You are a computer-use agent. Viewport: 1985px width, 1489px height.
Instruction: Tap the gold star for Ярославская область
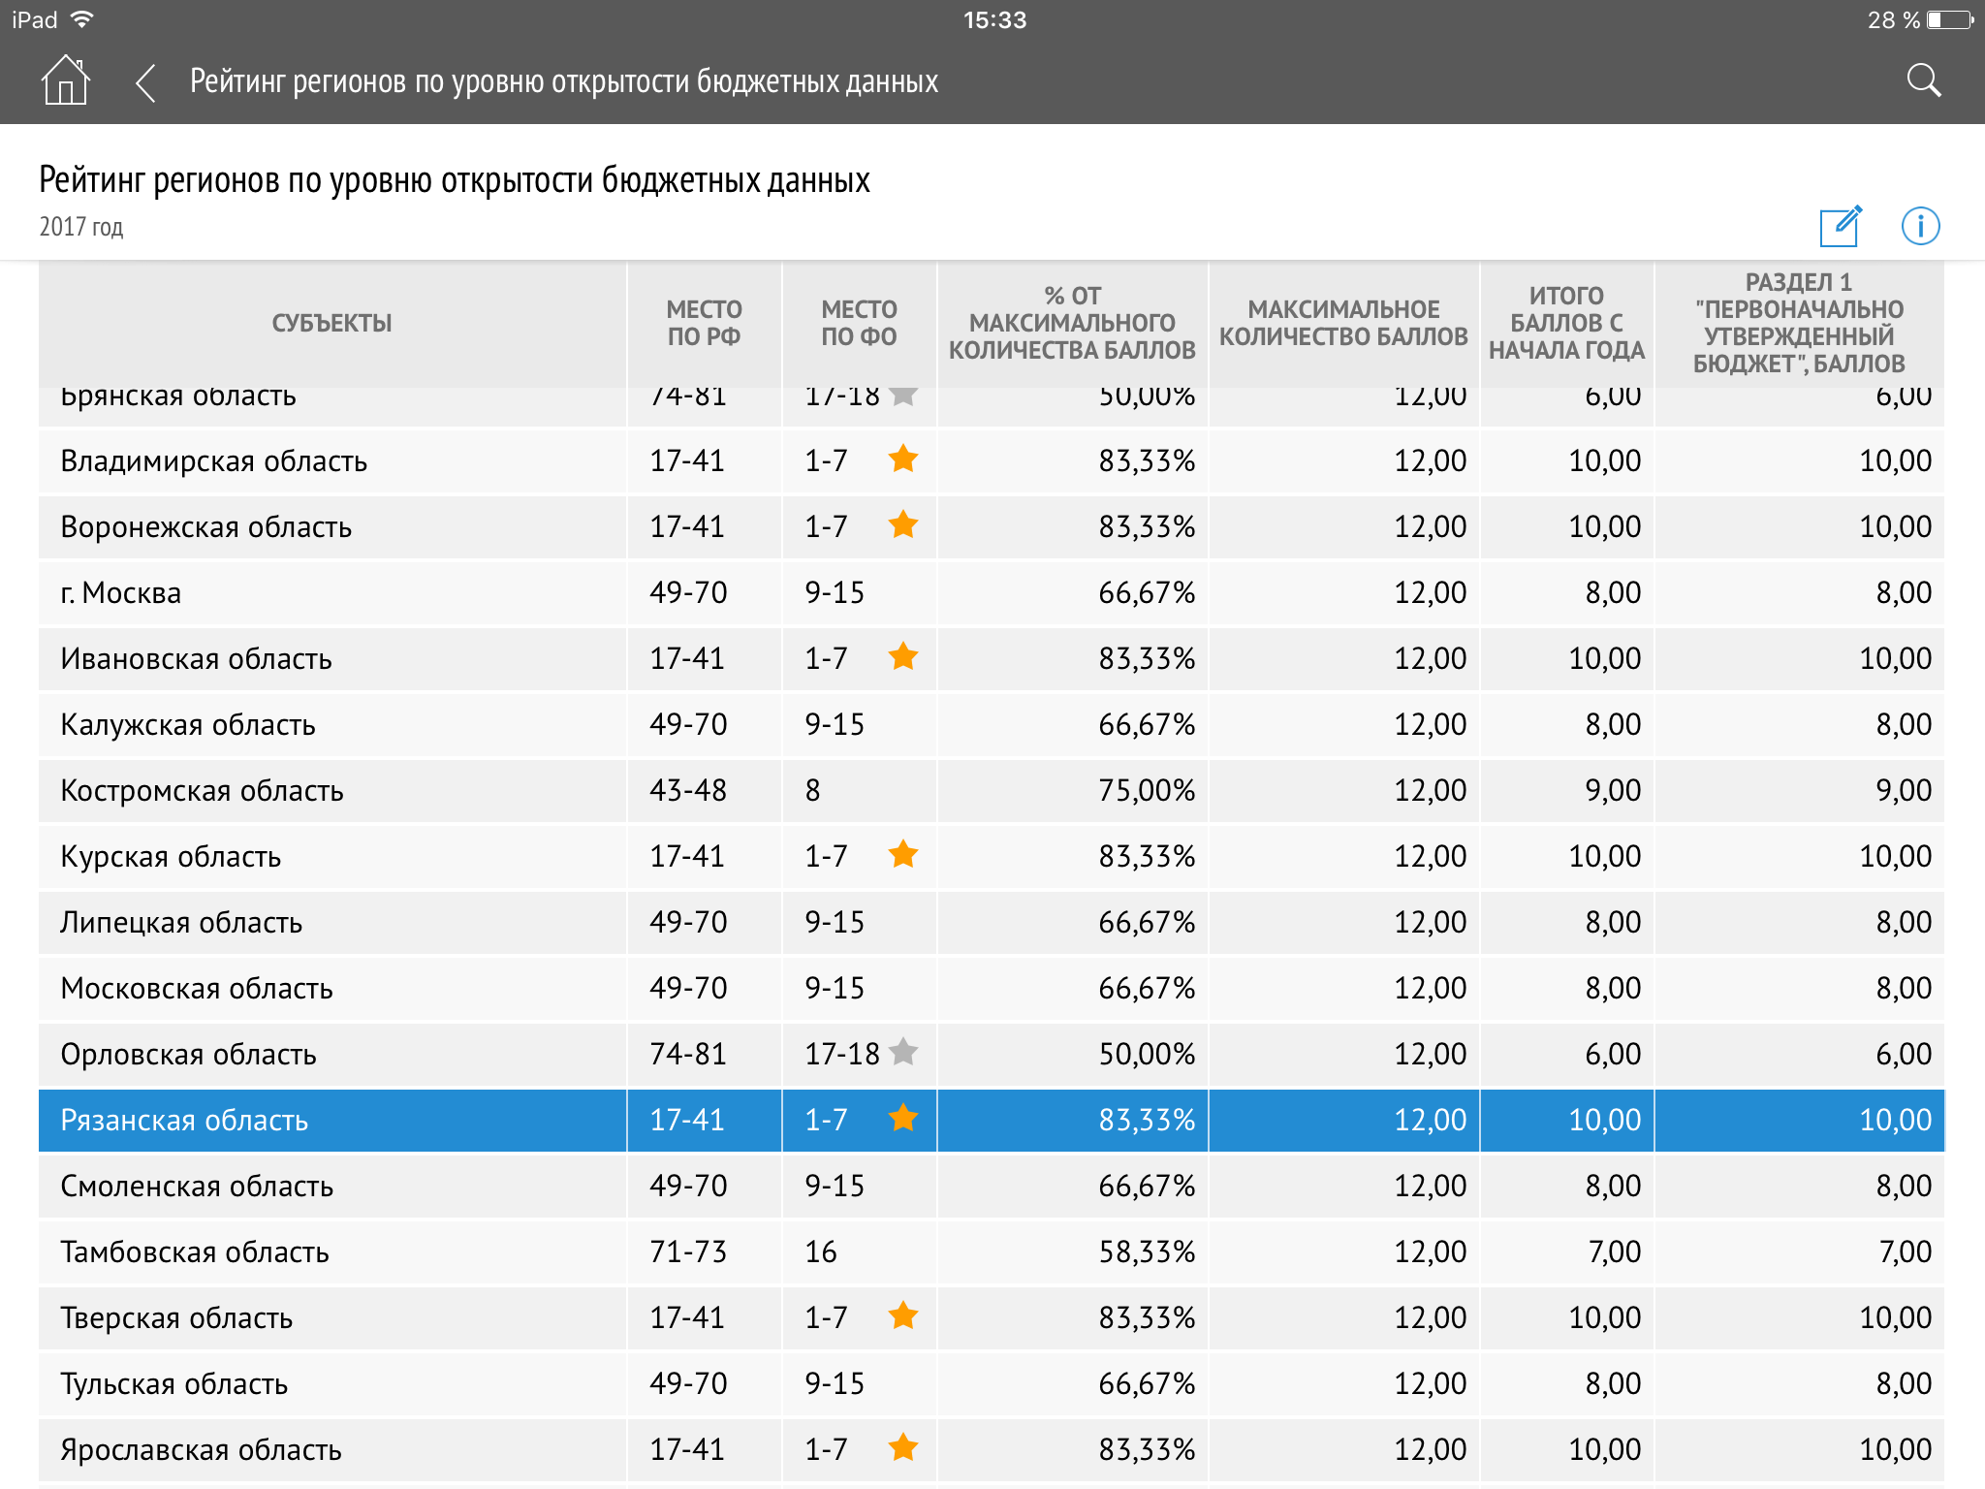902,1447
